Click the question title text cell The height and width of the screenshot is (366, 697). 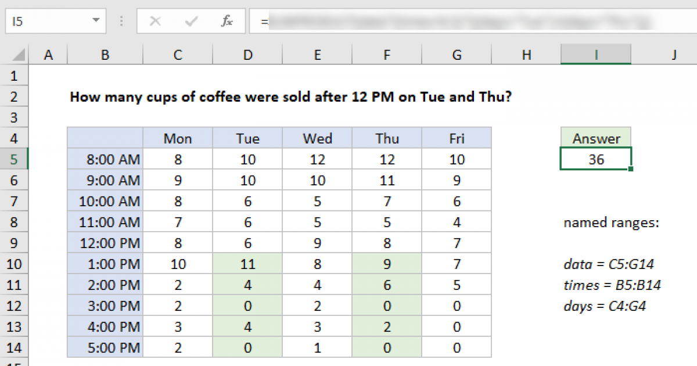click(290, 96)
